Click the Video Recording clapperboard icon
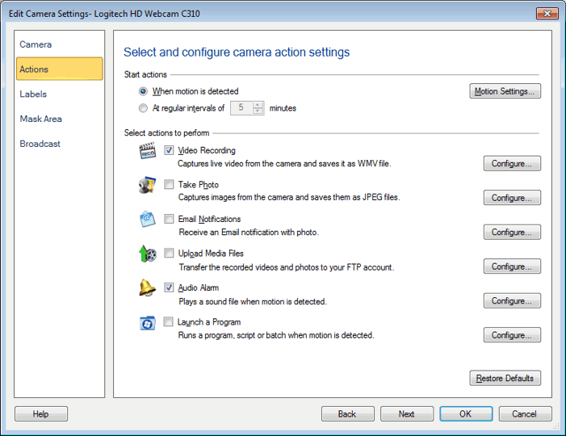The width and height of the screenshot is (566, 436). (x=148, y=150)
